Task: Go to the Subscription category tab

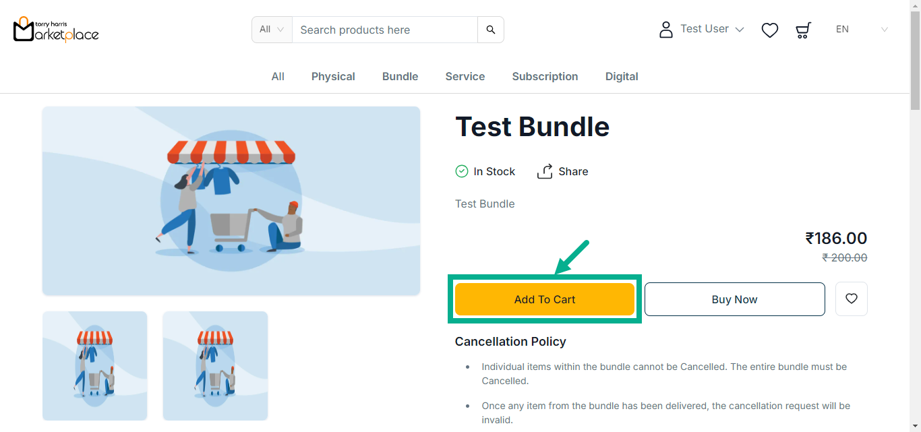Action: click(x=545, y=76)
